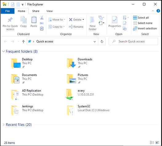
Task: Expand the Recent files section
Action: [3, 125]
